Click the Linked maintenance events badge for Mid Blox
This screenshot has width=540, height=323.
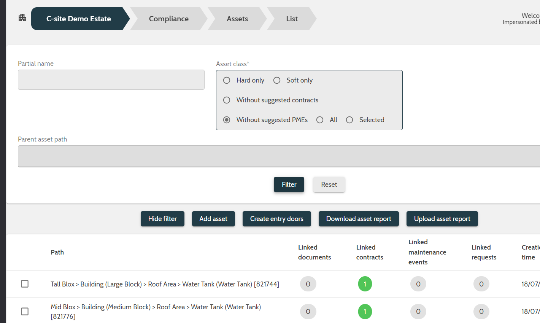coord(418,311)
